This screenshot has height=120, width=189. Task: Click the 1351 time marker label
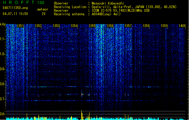click(x=20, y=26)
